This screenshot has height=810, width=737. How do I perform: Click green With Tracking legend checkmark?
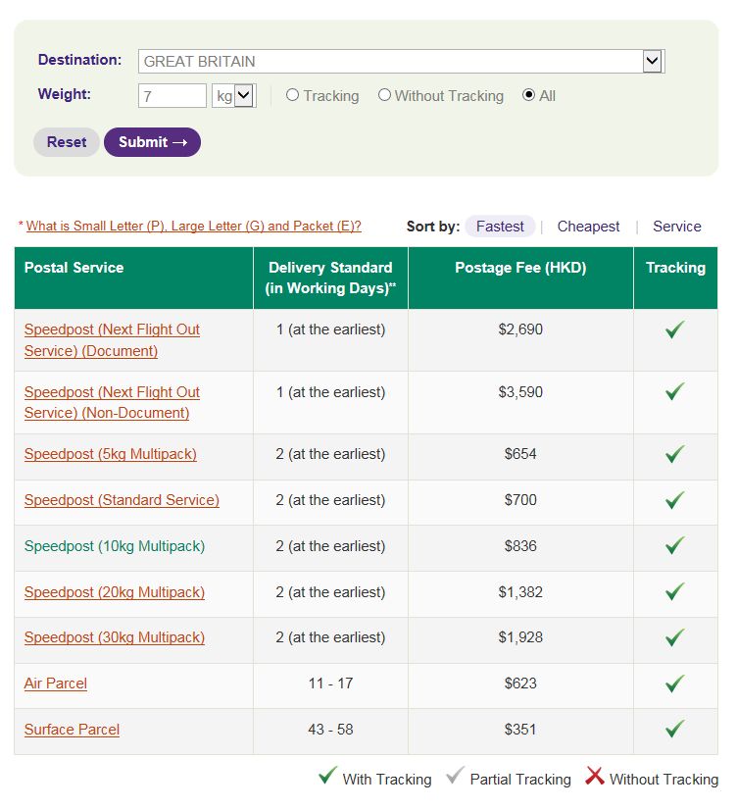point(327,777)
